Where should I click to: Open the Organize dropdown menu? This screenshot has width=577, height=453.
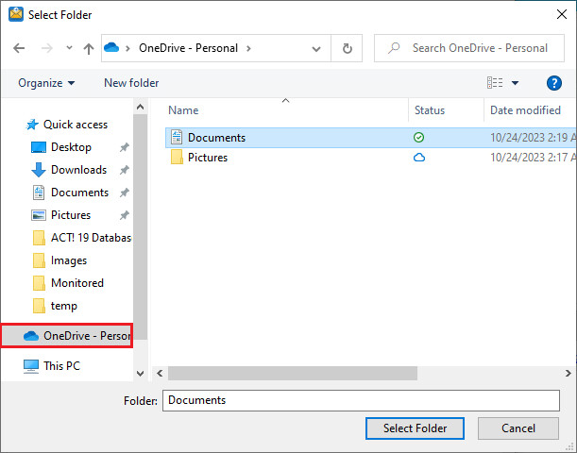click(46, 83)
